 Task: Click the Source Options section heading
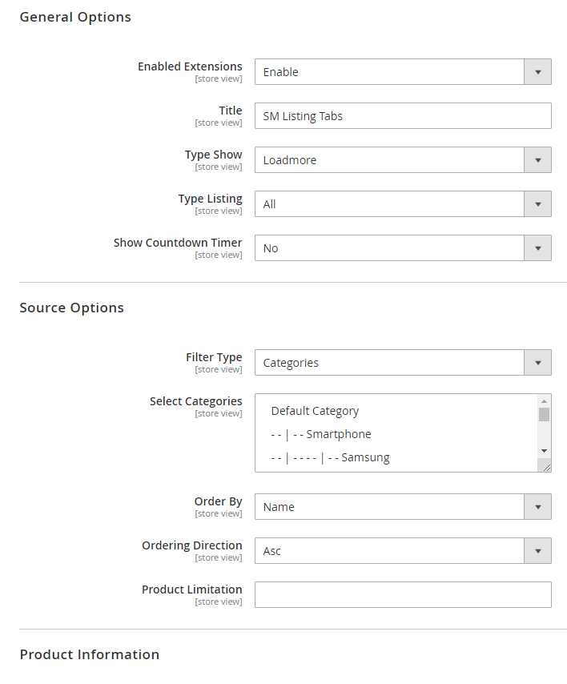(x=72, y=308)
